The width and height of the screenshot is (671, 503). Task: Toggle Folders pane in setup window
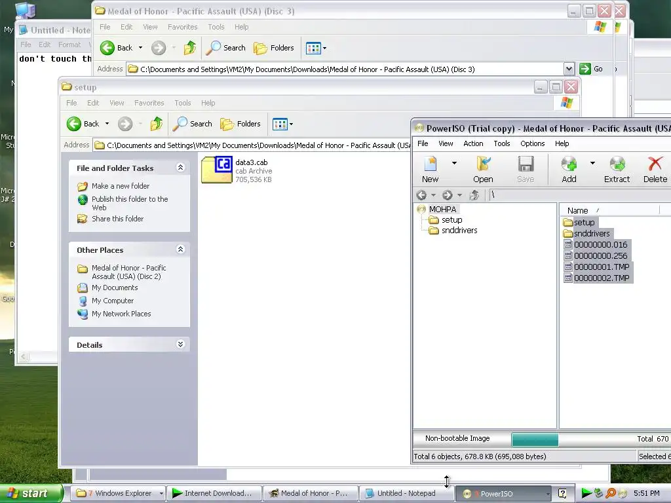click(x=240, y=124)
